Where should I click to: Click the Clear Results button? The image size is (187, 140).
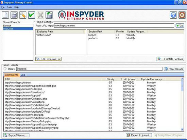pos(174,69)
